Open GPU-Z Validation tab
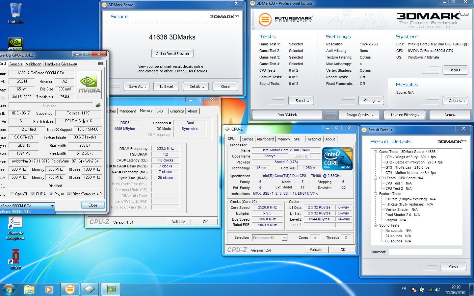Viewport: 474px width, 296px height. tap(34, 64)
